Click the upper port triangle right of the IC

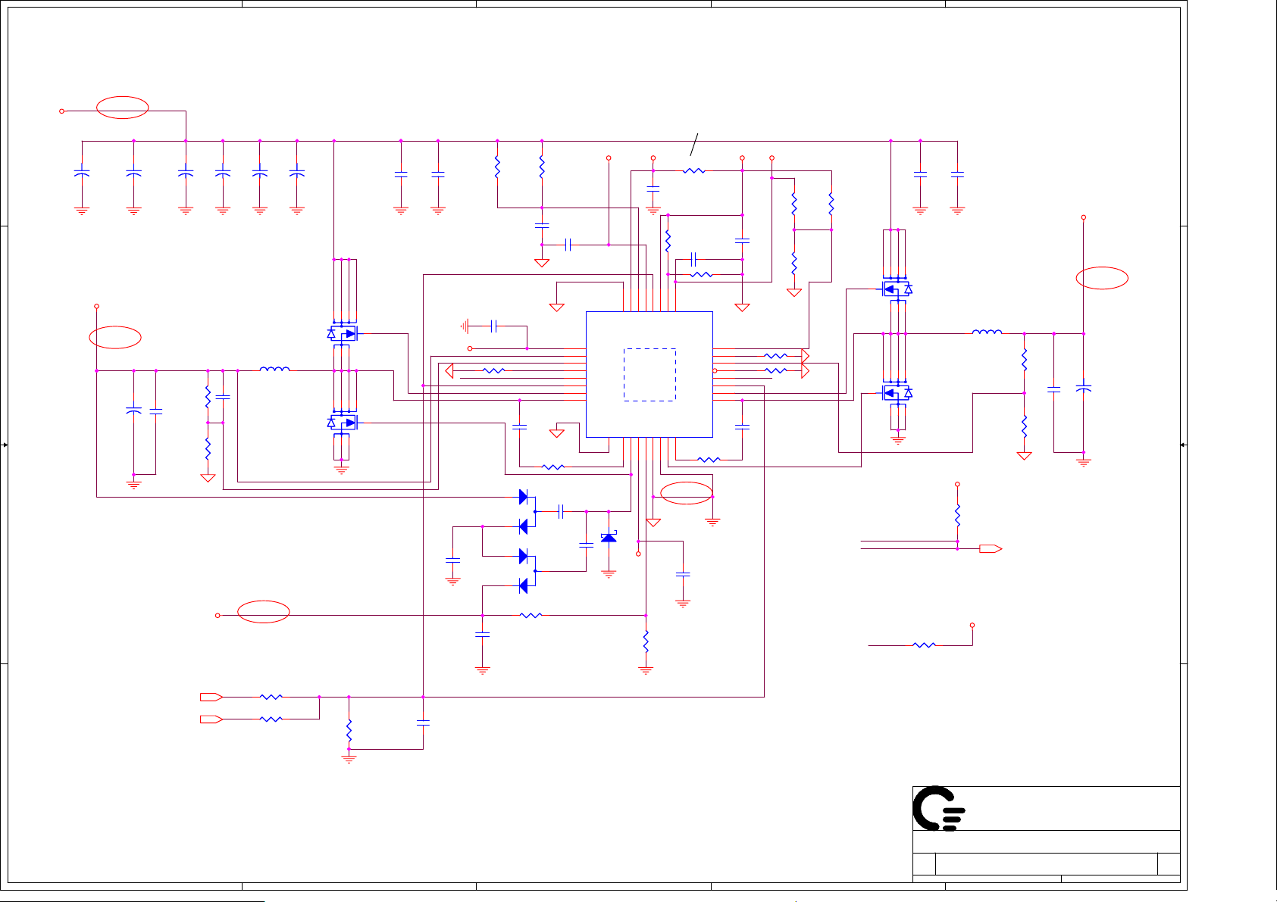tap(806, 355)
